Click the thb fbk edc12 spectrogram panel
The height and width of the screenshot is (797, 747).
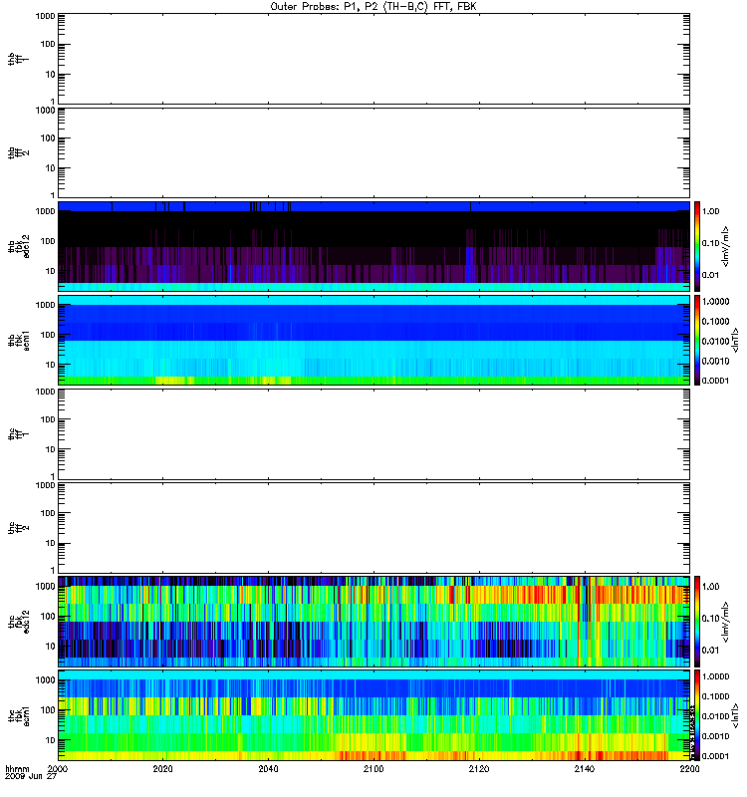pyautogui.click(x=373, y=246)
